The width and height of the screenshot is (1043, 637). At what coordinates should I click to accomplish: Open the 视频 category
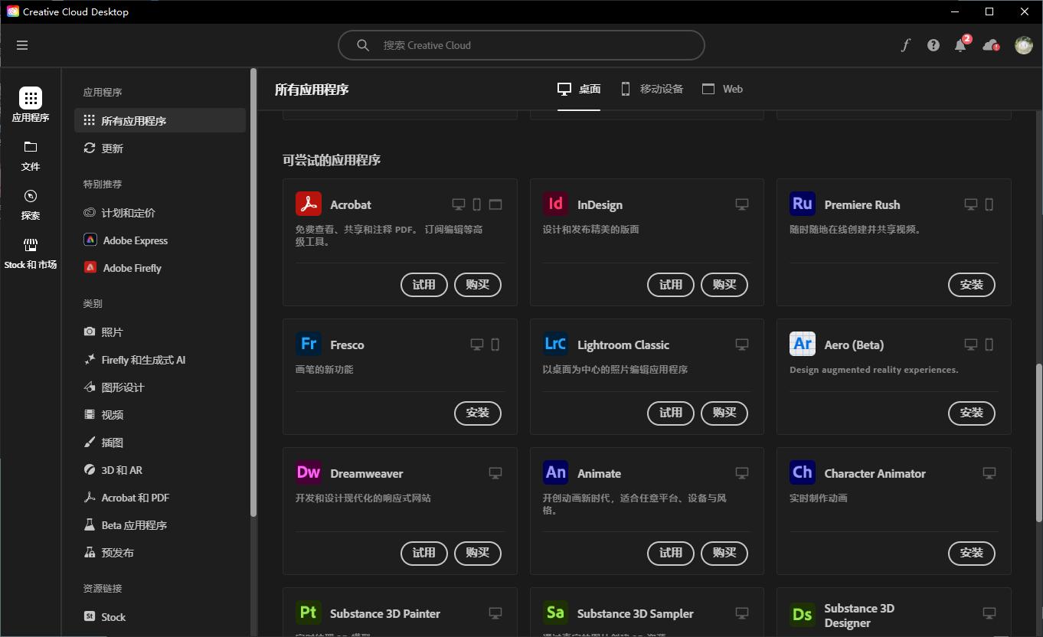pos(160,414)
